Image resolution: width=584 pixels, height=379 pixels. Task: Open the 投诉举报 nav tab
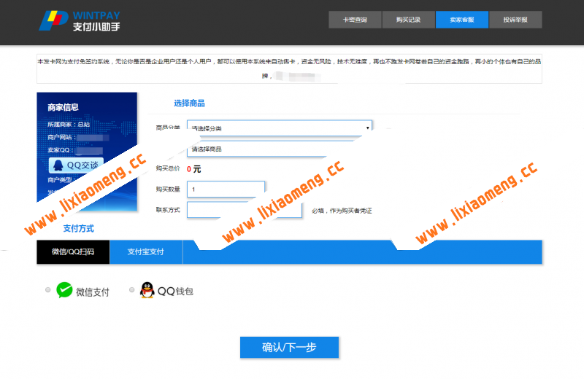click(x=515, y=20)
